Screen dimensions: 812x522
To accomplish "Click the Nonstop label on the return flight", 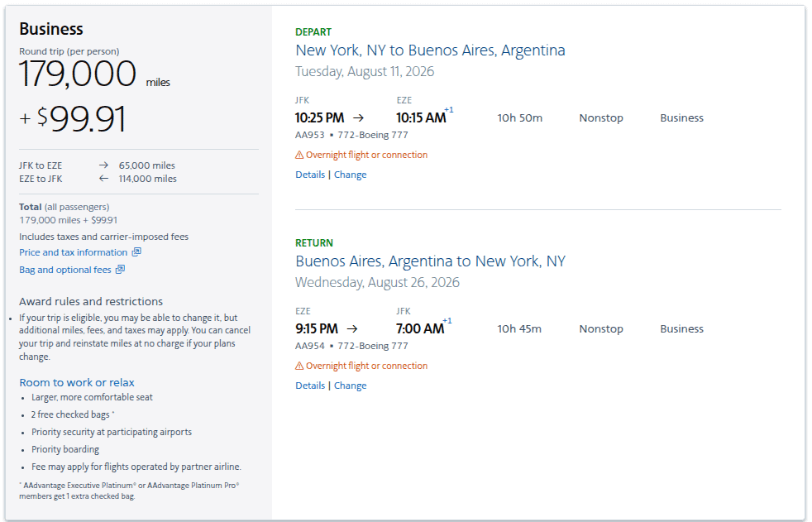I will coord(600,328).
